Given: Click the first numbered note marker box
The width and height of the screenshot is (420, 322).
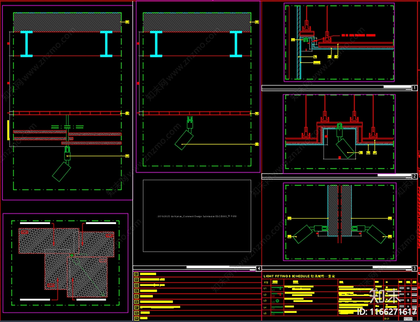Looking at the screenshot, I should [x=136, y=274].
